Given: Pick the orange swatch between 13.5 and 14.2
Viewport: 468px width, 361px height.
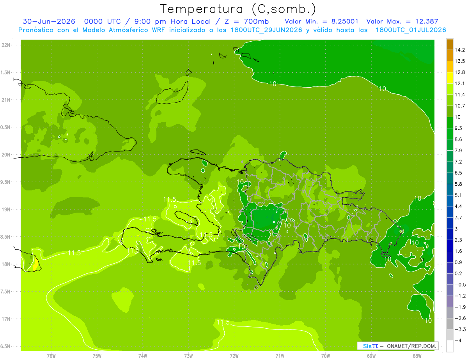Looking at the screenshot, I should click(x=450, y=56).
